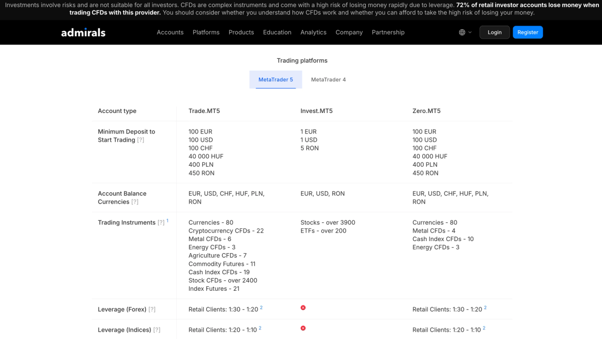
Task: Select 'Commodity Futures - 11' text
Action: coord(222,264)
